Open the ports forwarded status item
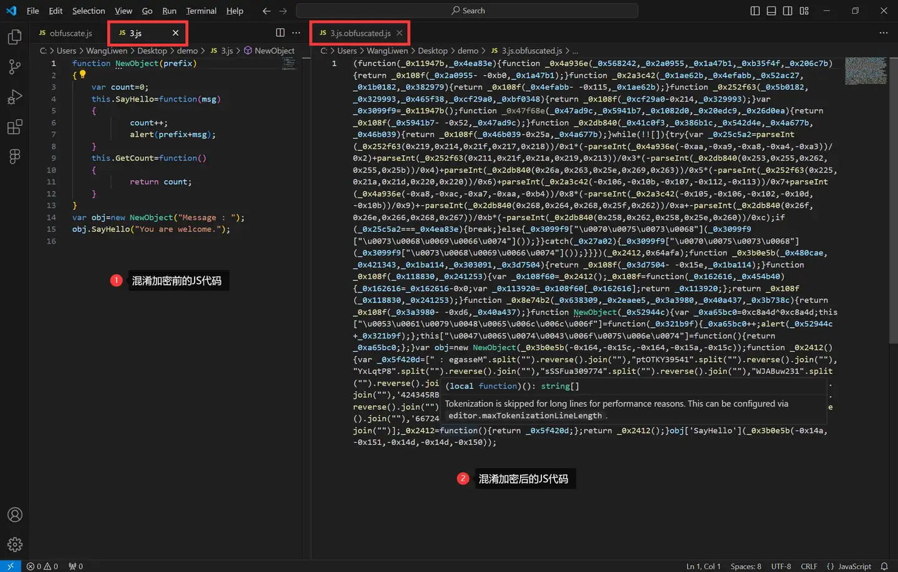 (75, 566)
